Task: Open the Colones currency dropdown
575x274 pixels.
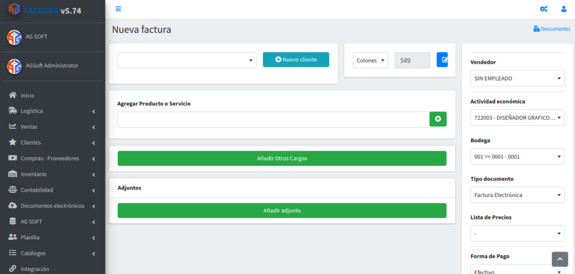Action: pos(371,61)
